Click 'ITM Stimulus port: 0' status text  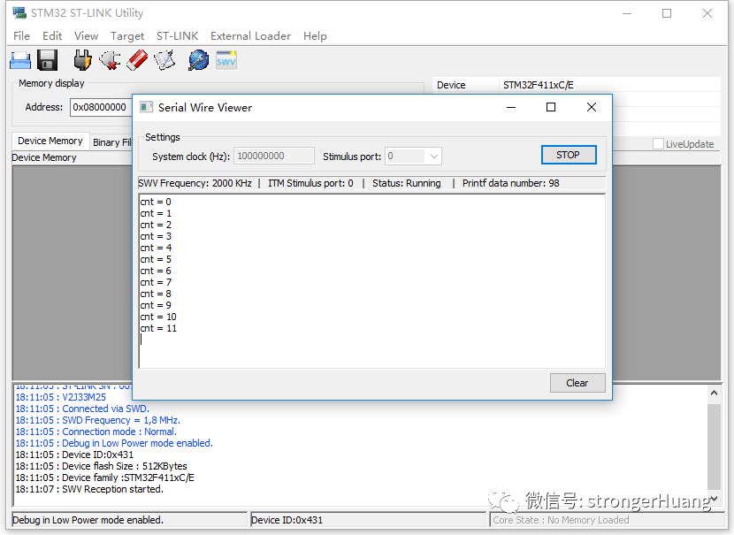[310, 183]
